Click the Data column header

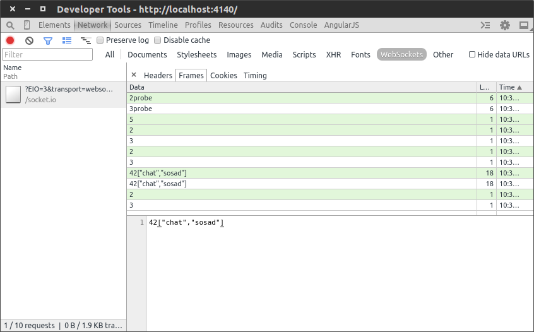pyautogui.click(x=302, y=87)
